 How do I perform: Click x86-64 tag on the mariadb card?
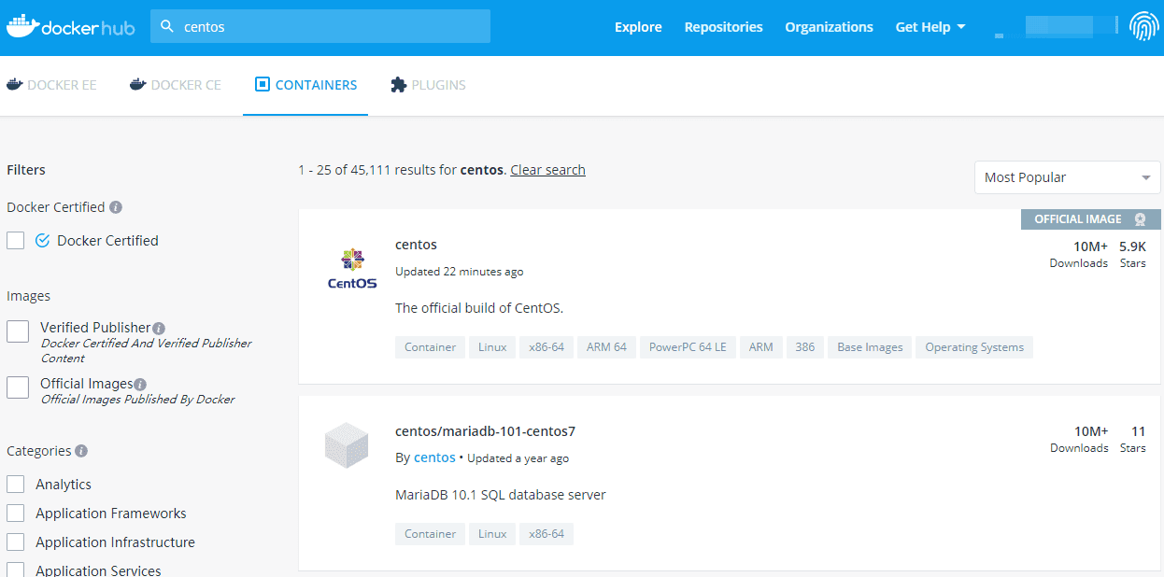pos(547,534)
